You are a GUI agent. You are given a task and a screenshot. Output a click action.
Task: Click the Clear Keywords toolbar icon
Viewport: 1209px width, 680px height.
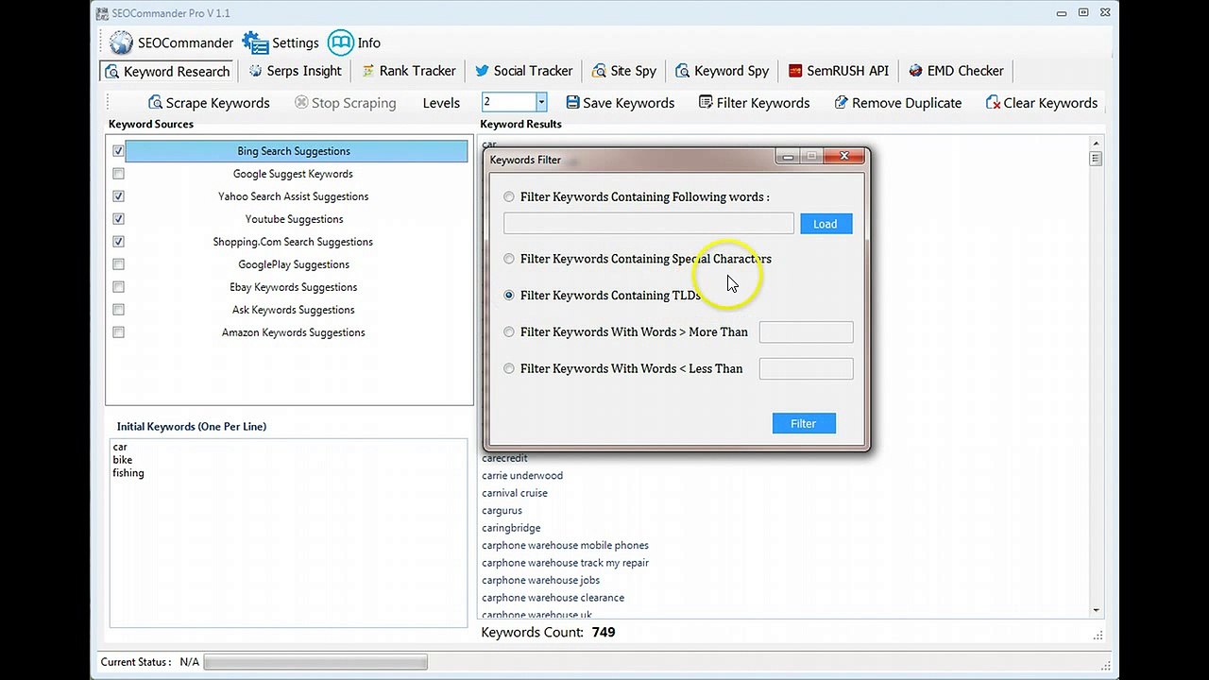pyautogui.click(x=993, y=102)
